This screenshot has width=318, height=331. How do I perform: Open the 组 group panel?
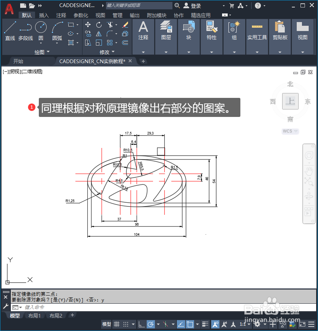pyautogui.click(x=234, y=37)
